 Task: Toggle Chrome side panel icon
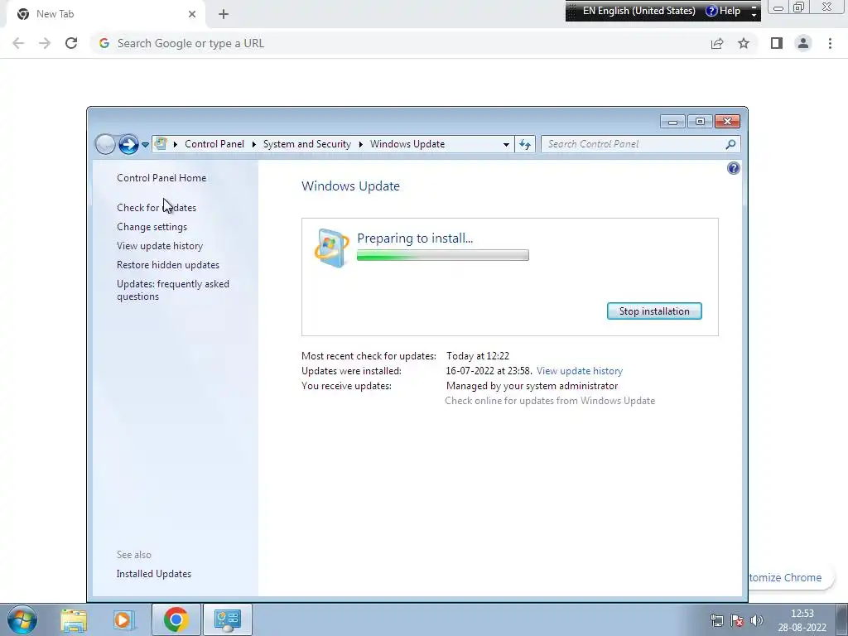777,43
